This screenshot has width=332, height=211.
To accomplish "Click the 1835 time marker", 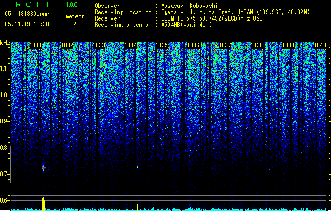I will [x=162, y=45].
